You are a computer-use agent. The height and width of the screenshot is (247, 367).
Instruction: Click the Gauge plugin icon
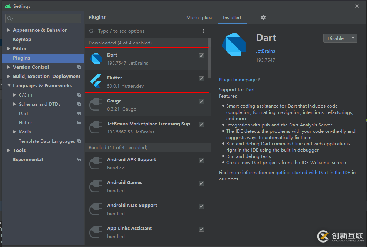pos(96,105)
